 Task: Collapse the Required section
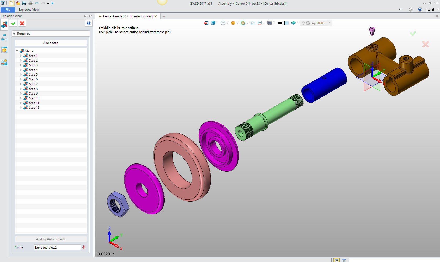click(14, 34)
